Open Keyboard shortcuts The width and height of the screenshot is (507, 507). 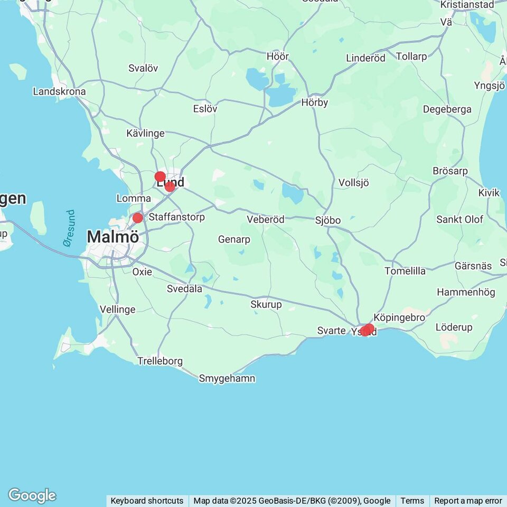pos(147,501)
